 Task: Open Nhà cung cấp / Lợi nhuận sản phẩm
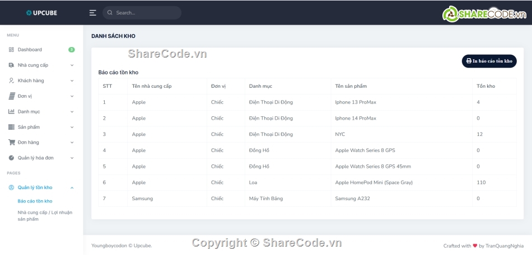click(45, 216)
